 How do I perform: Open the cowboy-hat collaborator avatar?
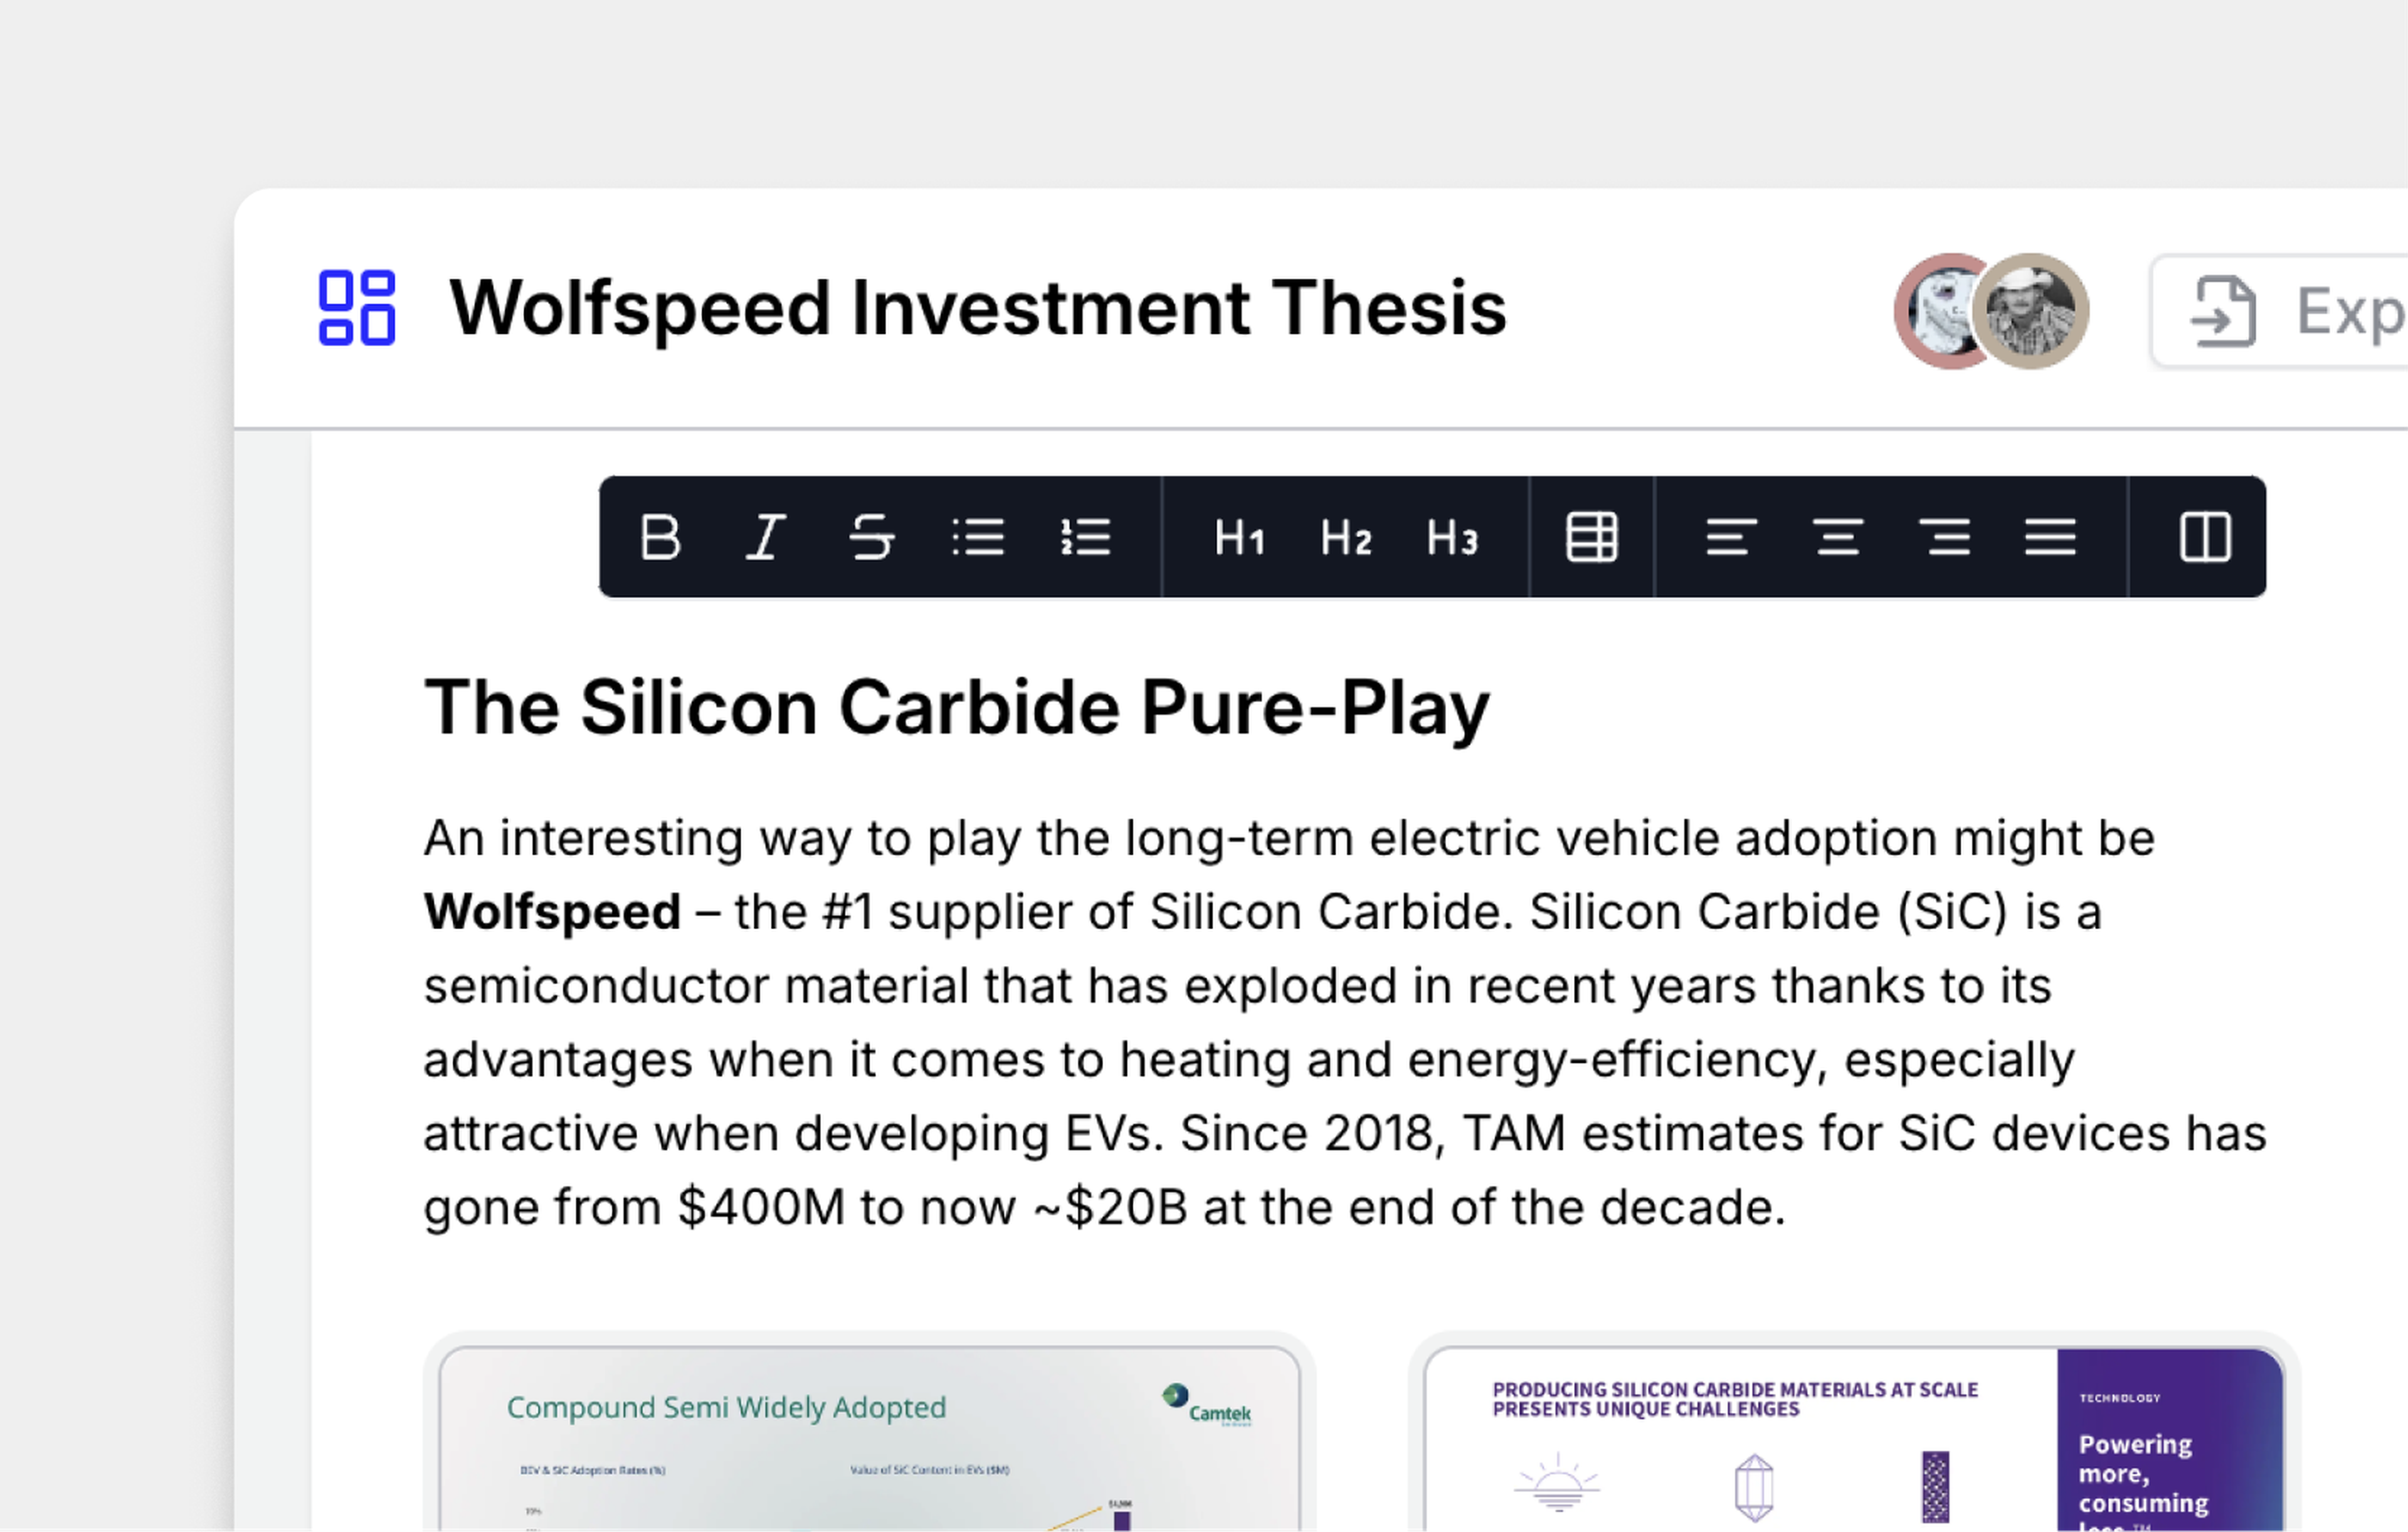[2030, 311]
